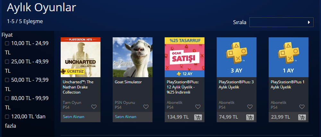
Task: Click cart icon next to 74,99 TL
Action: [x=250, y=117]
